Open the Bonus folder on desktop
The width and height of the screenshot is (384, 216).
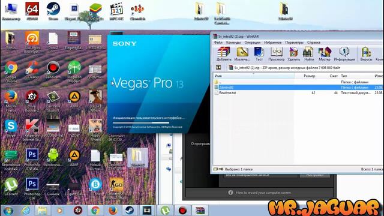[11, 41]
